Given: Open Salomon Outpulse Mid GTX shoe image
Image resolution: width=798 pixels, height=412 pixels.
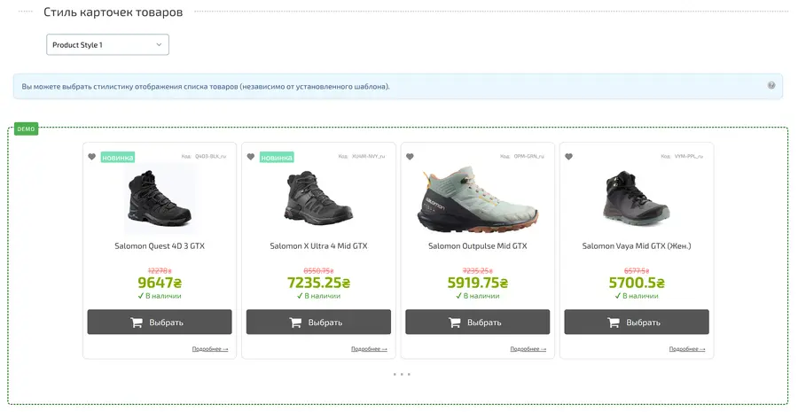Looking at the screenshot, I should click(477, 198).
